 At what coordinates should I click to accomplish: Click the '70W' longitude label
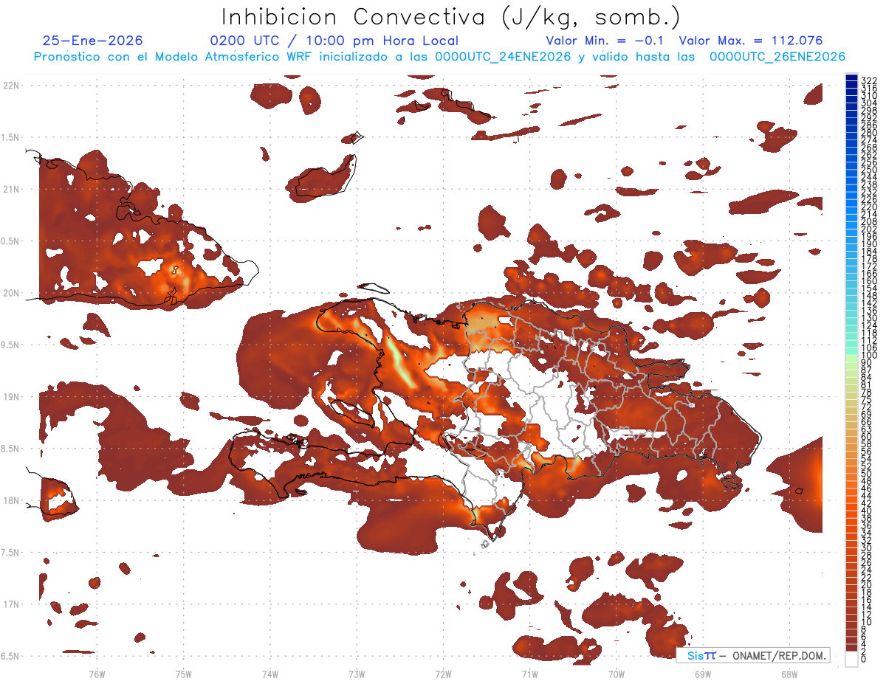coord(617,674)
